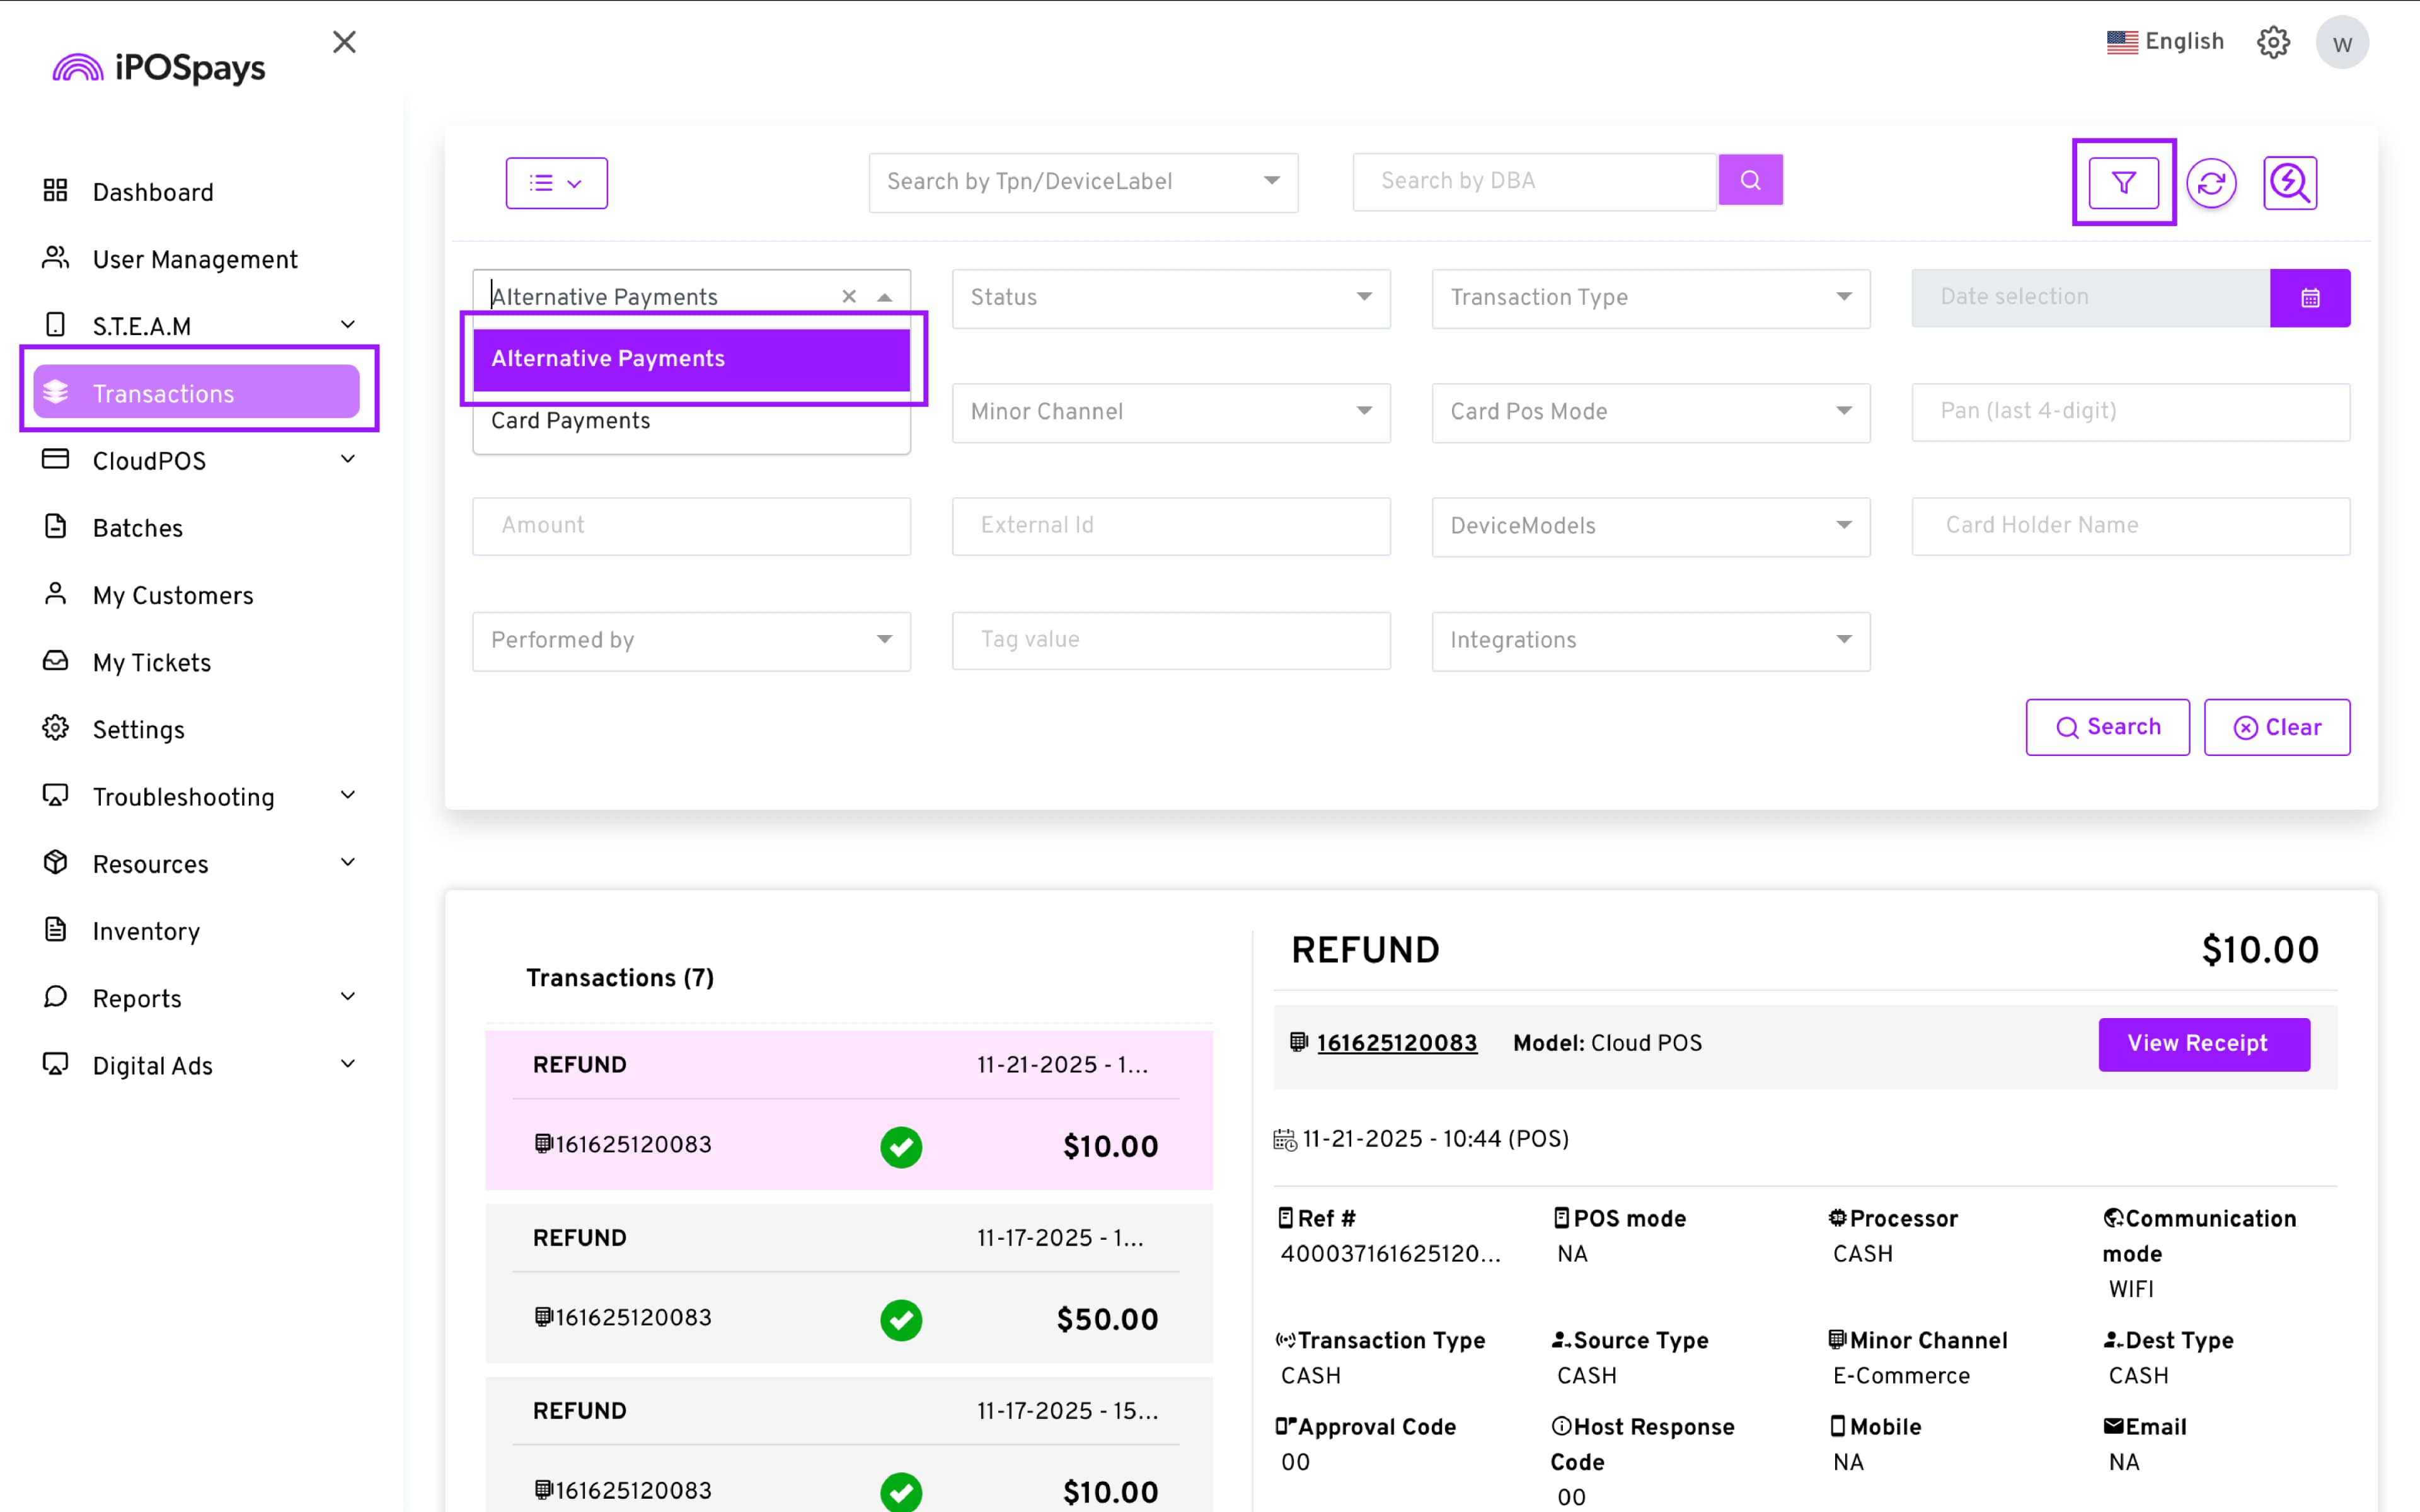Click the Clear filters button
The image size is (2420, 1512).
[2276, 727]
